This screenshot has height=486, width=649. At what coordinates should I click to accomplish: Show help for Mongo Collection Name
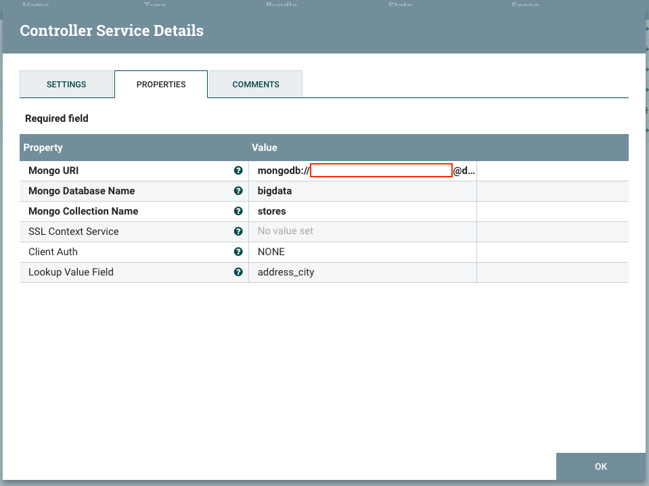pyautogui.click(x=238, y=211)
